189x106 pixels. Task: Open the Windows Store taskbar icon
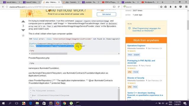[44, 103]
